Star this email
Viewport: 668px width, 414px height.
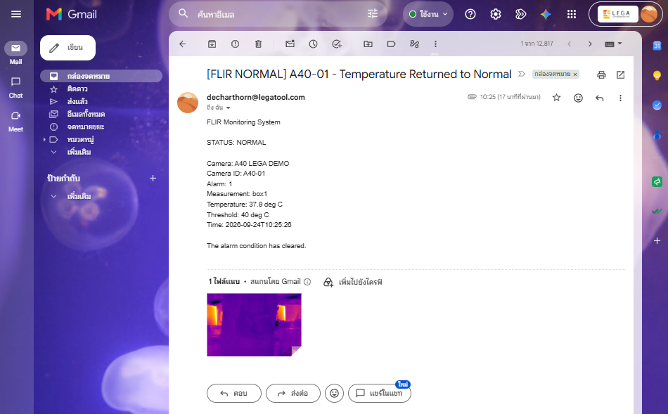[556, 98]
